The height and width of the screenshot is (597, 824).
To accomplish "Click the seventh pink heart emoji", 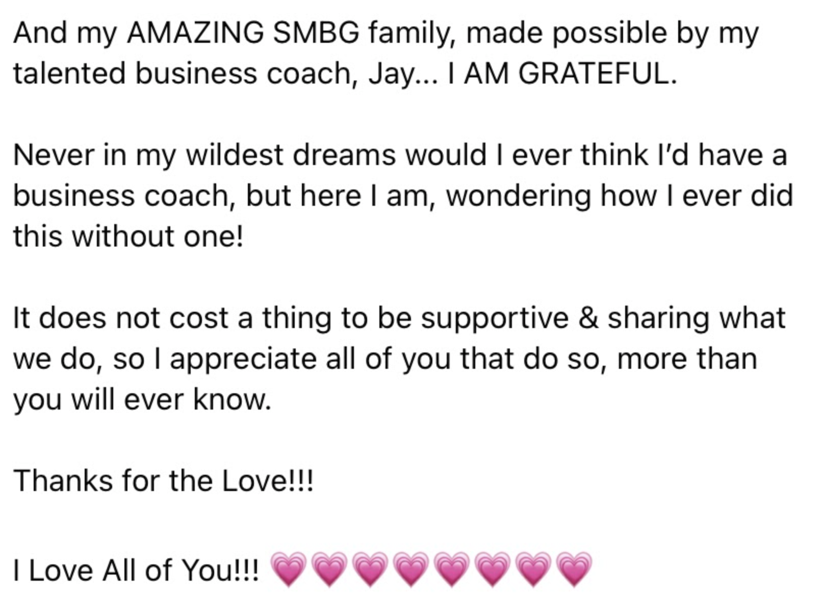I will 533,568.
